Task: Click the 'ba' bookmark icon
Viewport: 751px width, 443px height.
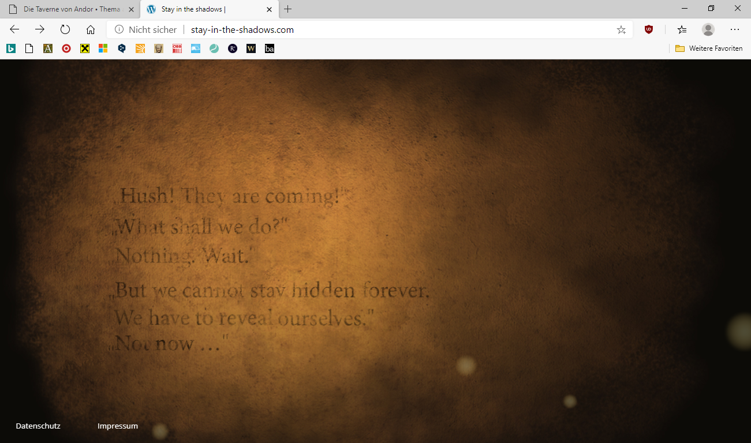Action: click(x=270, y=48)
